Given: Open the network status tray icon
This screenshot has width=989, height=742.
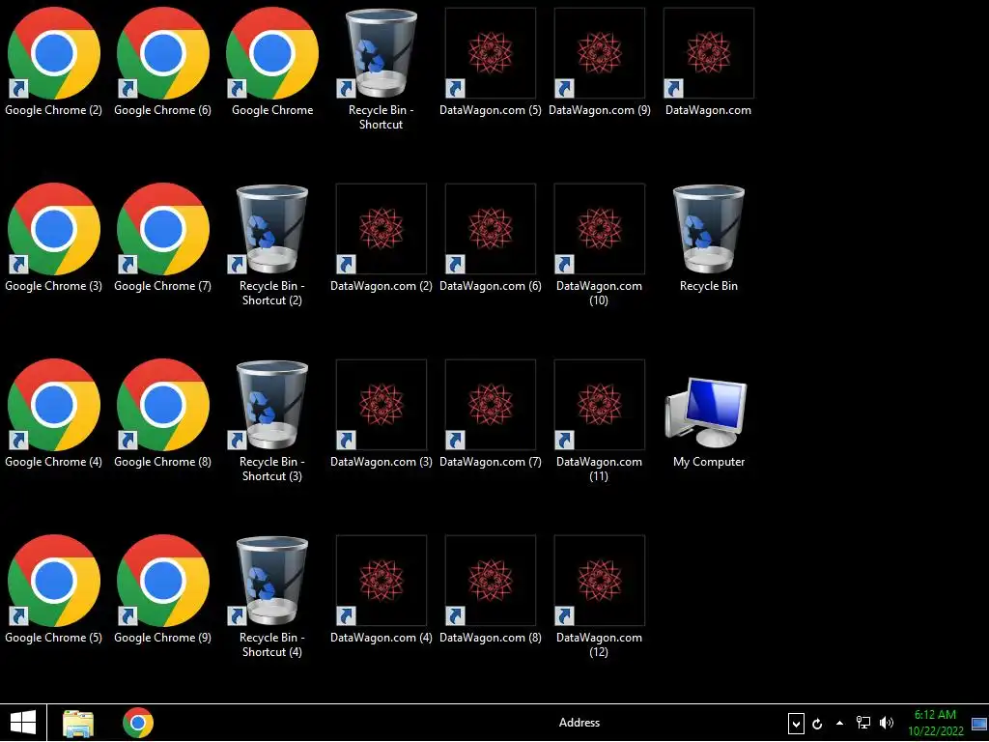Looking at the screenshot, I should tap(862, 723).
